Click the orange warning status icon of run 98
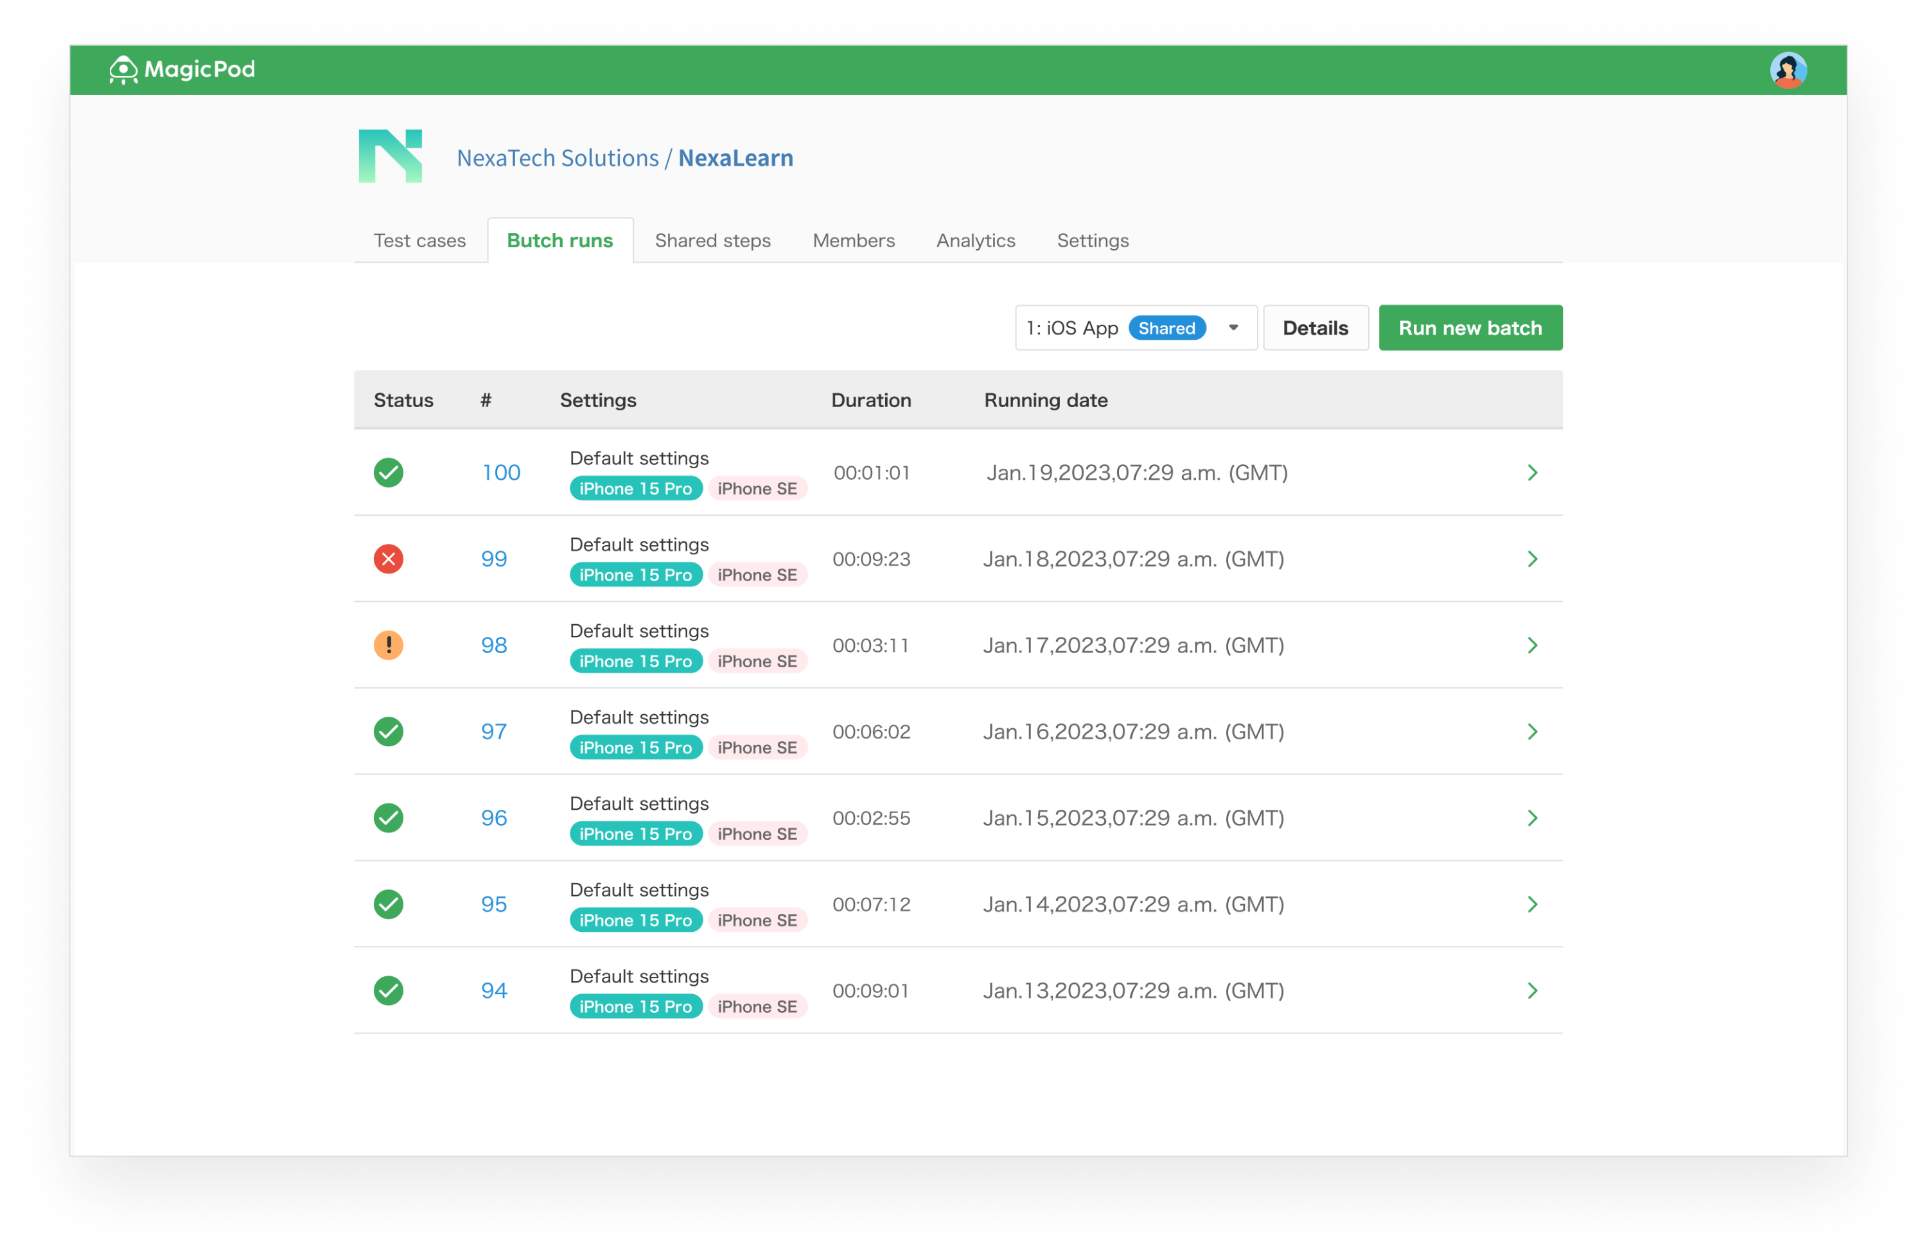The height and width of the screenshot is (1260, 1927). tap(389, 645)
